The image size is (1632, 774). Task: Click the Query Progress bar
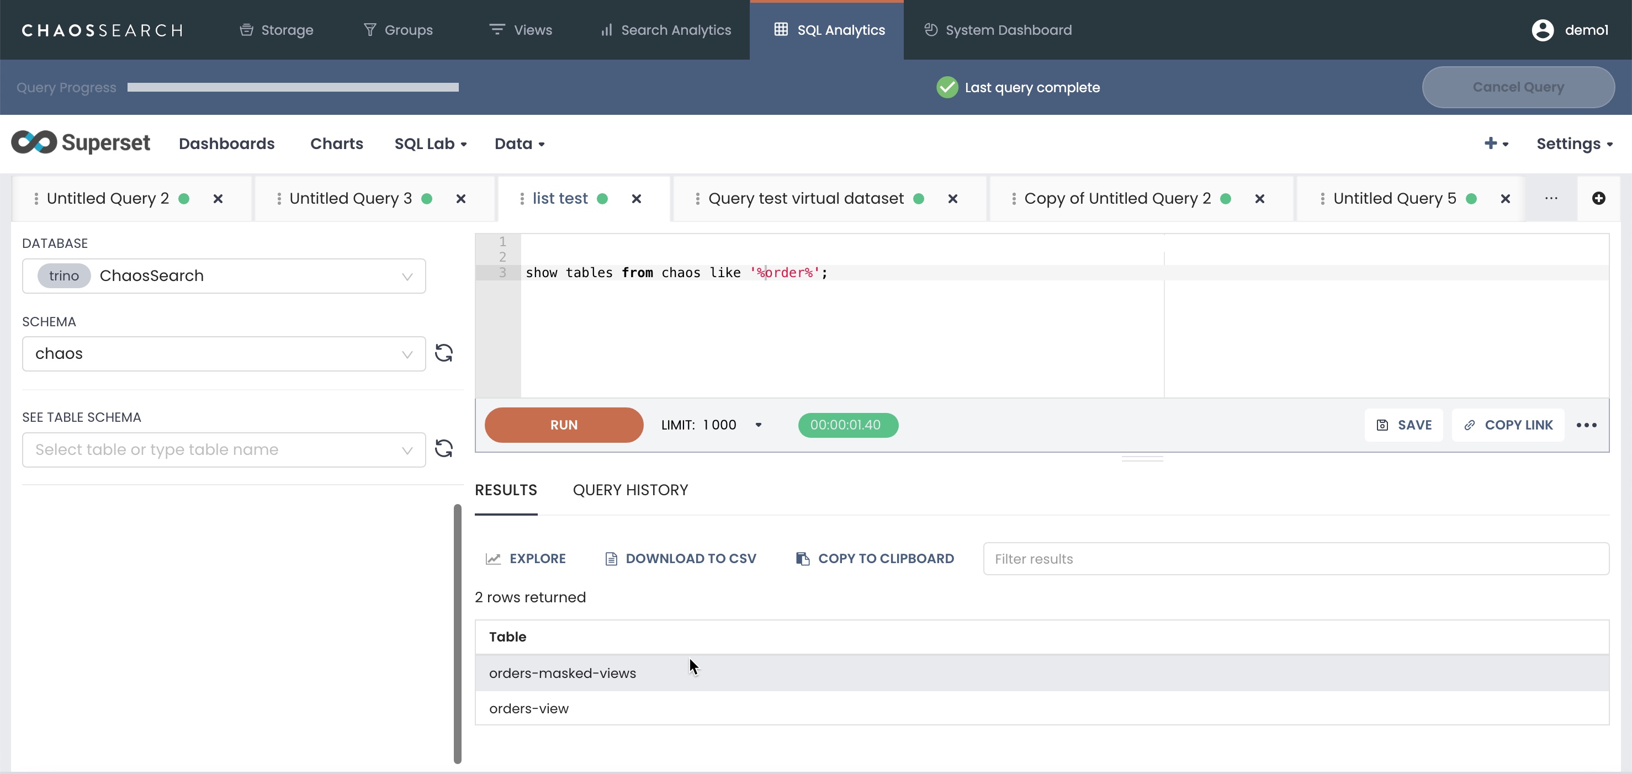[x=293, y=87]
